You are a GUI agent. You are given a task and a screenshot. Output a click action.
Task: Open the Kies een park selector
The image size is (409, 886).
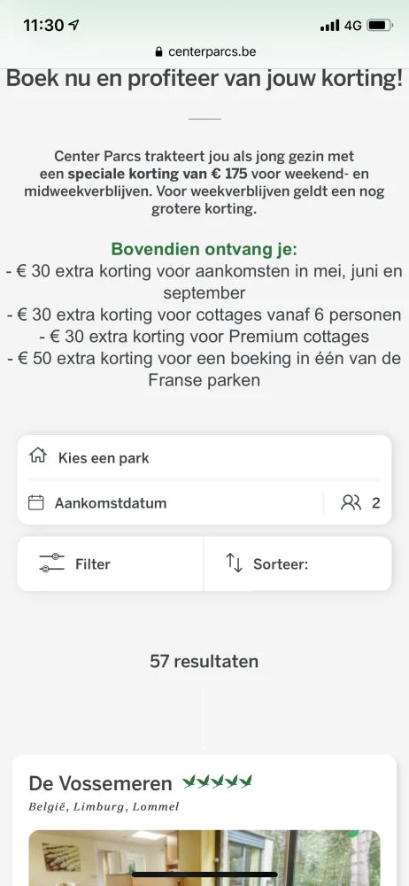tap(204, 457)
